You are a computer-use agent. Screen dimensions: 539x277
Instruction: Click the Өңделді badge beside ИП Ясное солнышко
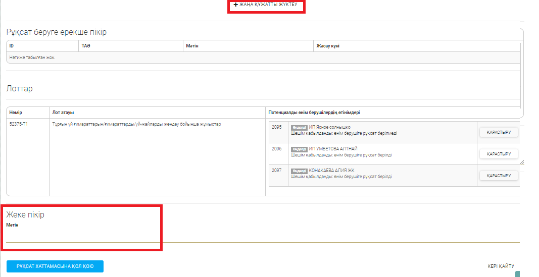tap(299, 128)
